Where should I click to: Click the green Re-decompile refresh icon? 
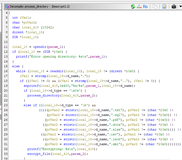point(133,6)
